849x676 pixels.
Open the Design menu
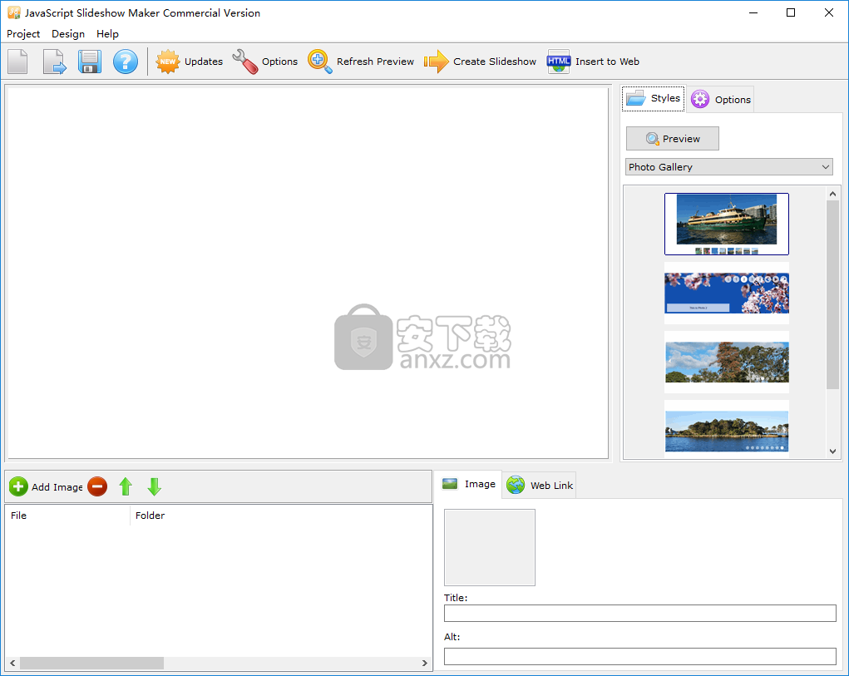coord(68,34)
